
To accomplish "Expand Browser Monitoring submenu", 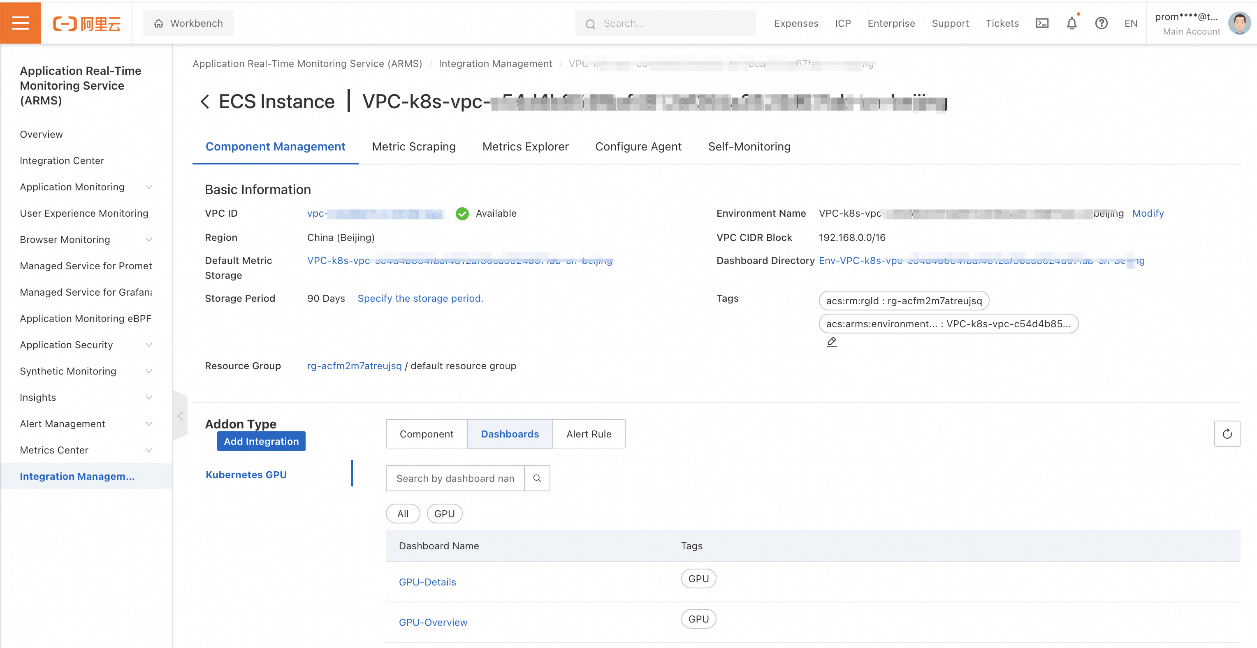I will pyautogui.click(x=149, y=240).
